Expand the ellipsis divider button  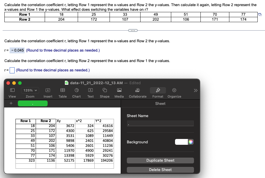tap(133, 31)
